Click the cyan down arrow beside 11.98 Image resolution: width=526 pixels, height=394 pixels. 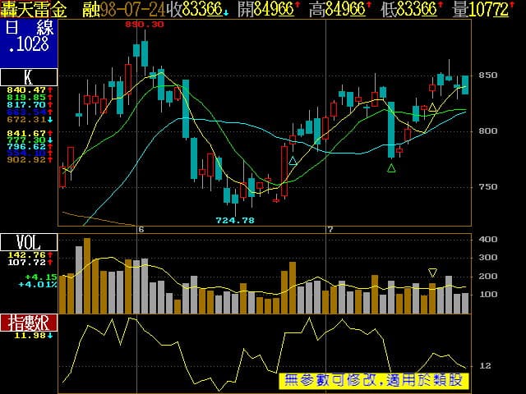tap(51, 335)
